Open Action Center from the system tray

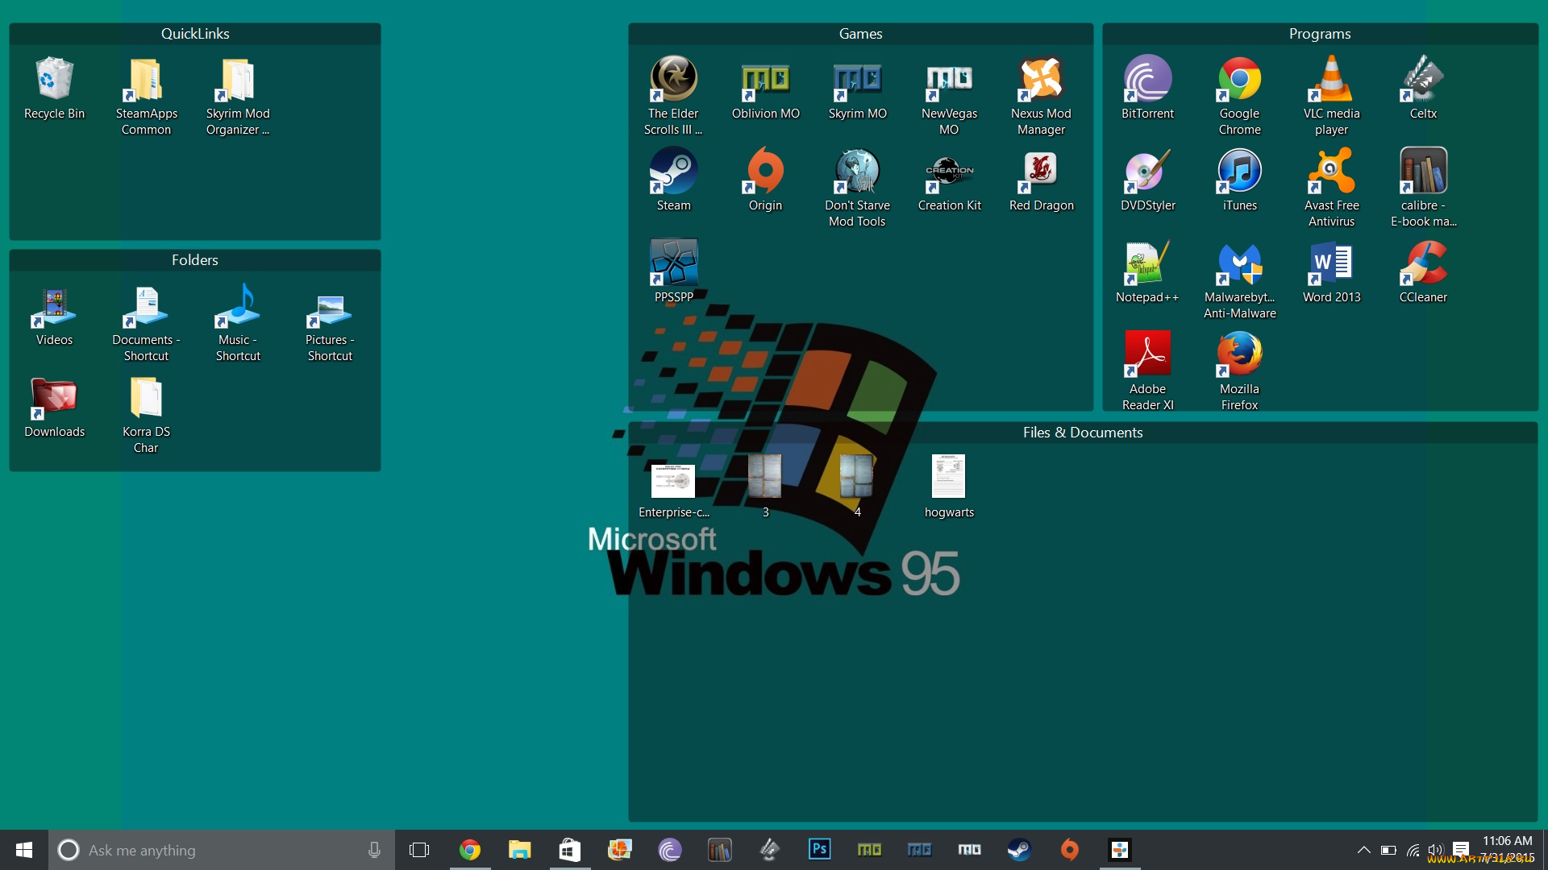(x=1461, y=850)
